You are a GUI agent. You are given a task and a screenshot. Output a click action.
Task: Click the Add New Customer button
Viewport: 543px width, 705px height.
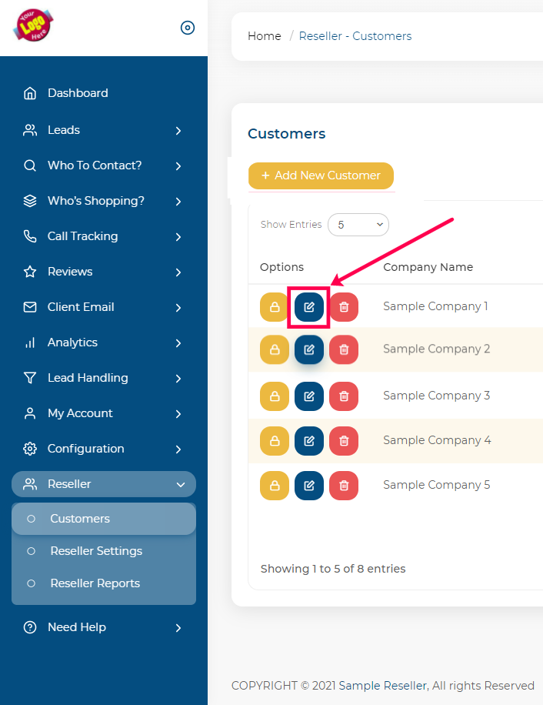(x=321, y=175)
